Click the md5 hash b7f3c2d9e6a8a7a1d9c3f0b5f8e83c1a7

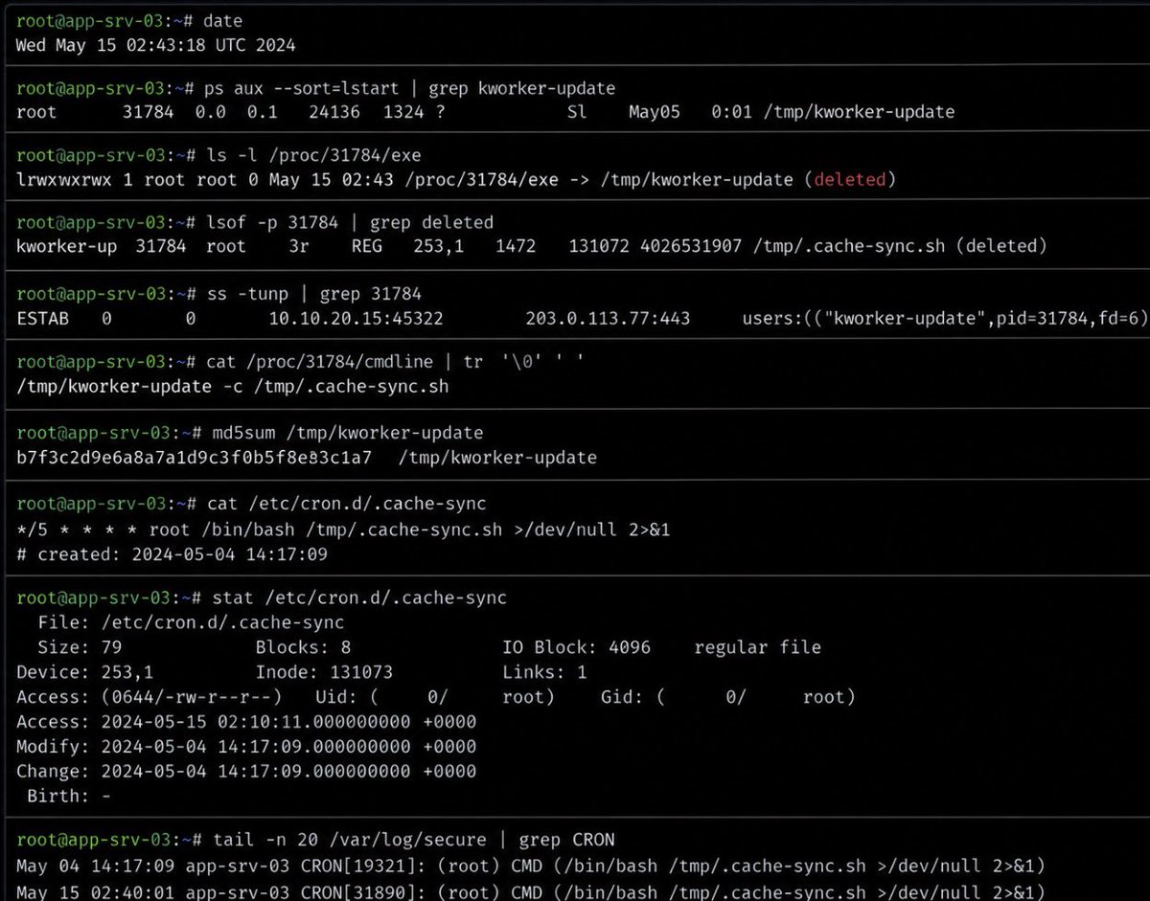coord(194,458)
